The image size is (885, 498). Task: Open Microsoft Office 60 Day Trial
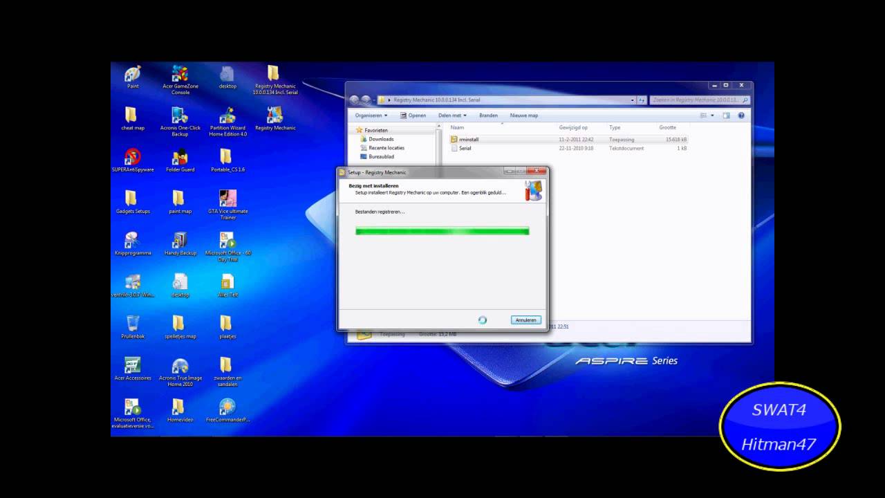[x=227, y=246]
